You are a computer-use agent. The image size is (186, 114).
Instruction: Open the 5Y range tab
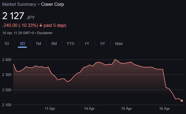click(103, 44)
